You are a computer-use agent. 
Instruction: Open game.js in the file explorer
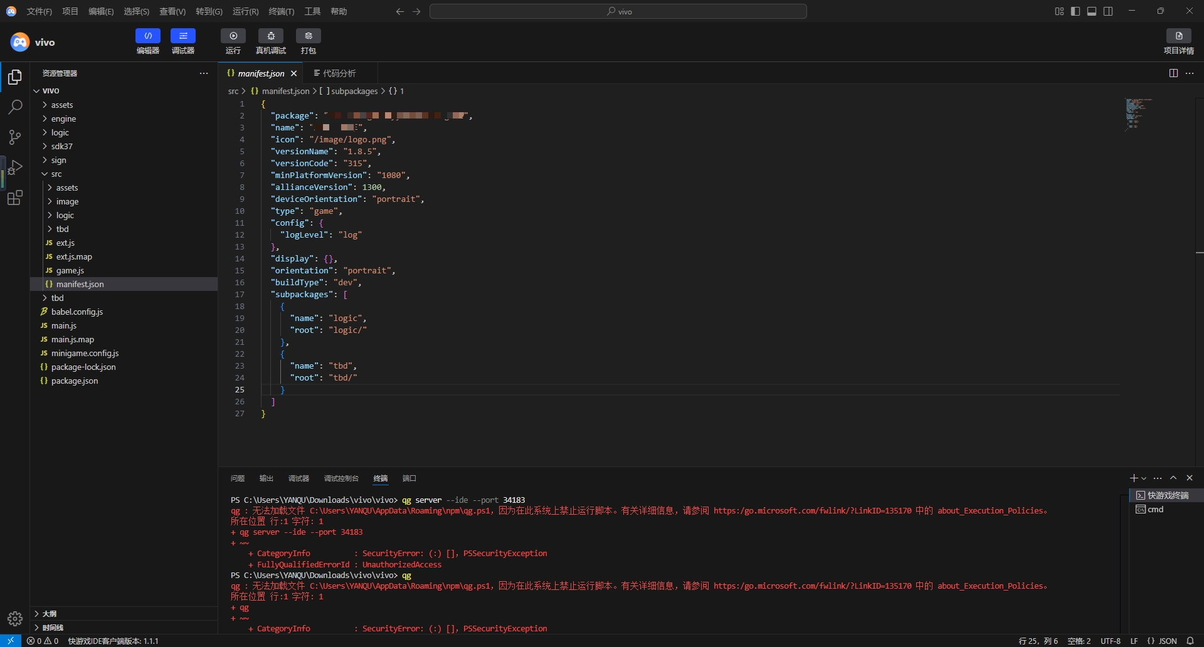[x=70, y=271]
